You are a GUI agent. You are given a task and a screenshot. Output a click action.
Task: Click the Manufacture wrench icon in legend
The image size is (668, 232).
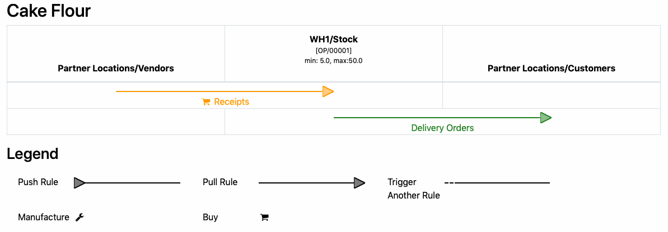80,217
